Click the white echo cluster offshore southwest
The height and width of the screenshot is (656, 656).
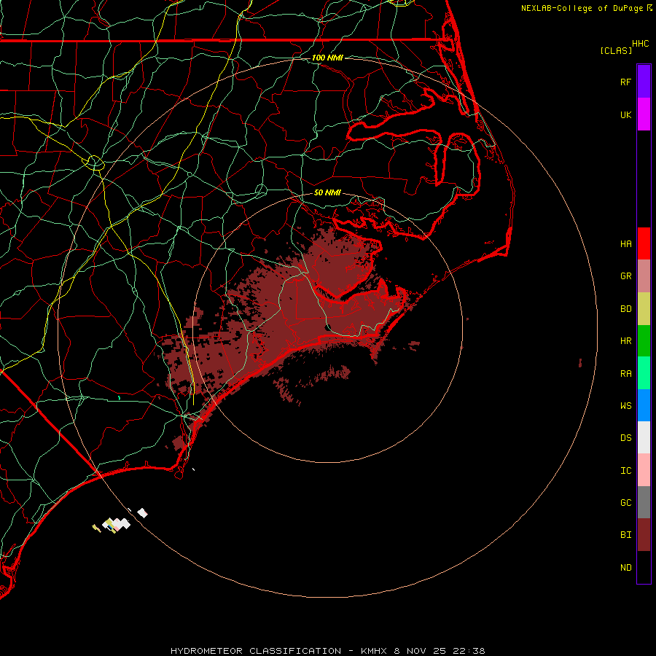(x=117, y=524)
